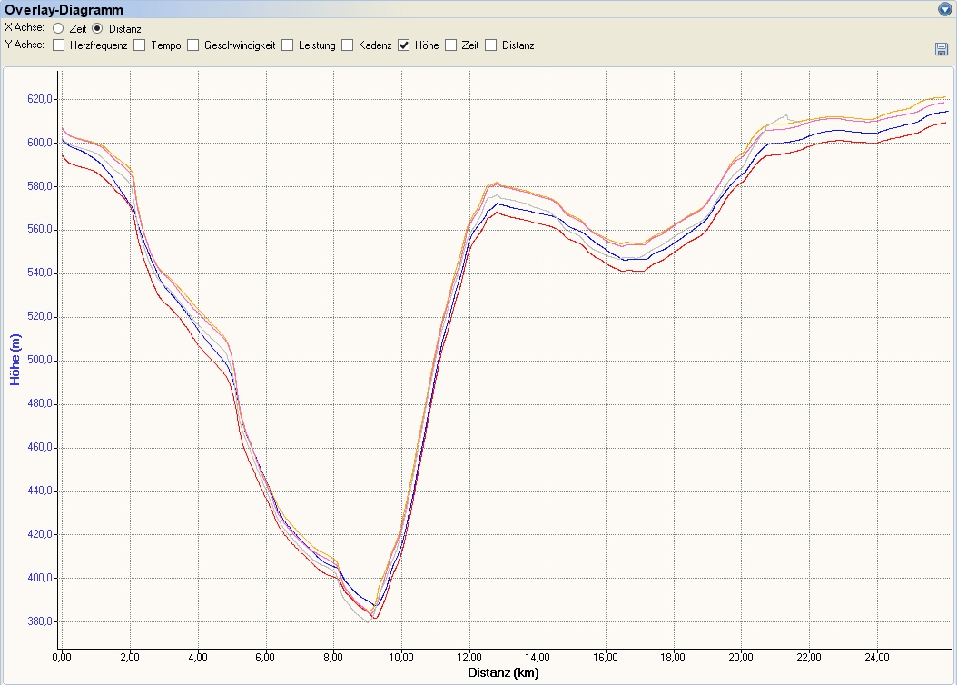Open the Overlay-Diagramm panel menu arrow
Image resolution: width=957 pixels, height=685 pixels.
(x=944, y=10)
